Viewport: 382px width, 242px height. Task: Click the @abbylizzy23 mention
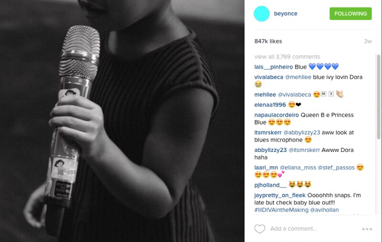[x=301, y=132]
